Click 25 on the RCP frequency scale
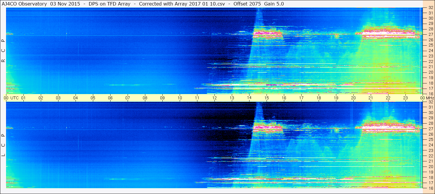The image size is (435, 194). point(430,45)
